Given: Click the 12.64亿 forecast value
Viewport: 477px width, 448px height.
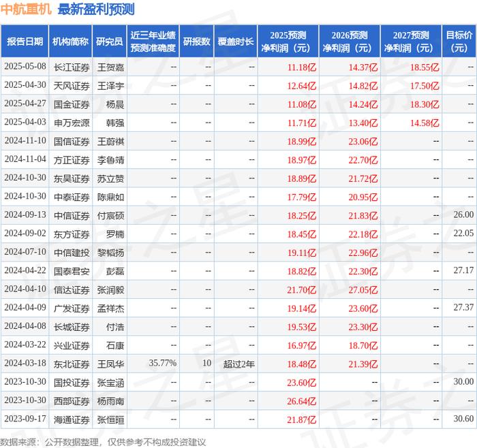Looking at the screenshot, I should (x=301, y=86).
